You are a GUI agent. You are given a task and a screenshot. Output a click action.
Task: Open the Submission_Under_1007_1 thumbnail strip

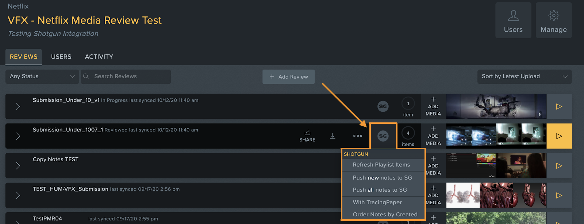(x=496, y=136)
